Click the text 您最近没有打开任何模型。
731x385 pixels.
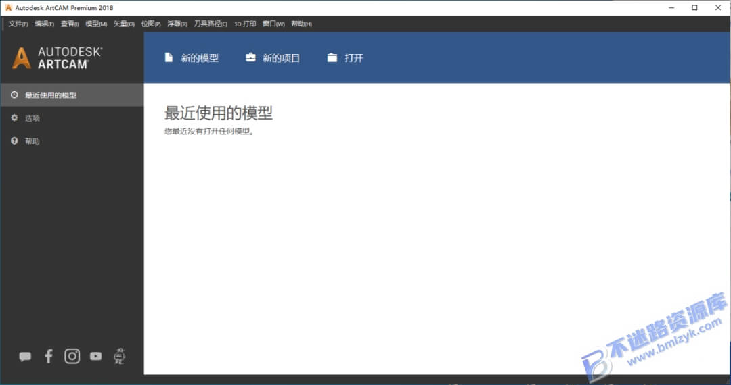(209, 132)
